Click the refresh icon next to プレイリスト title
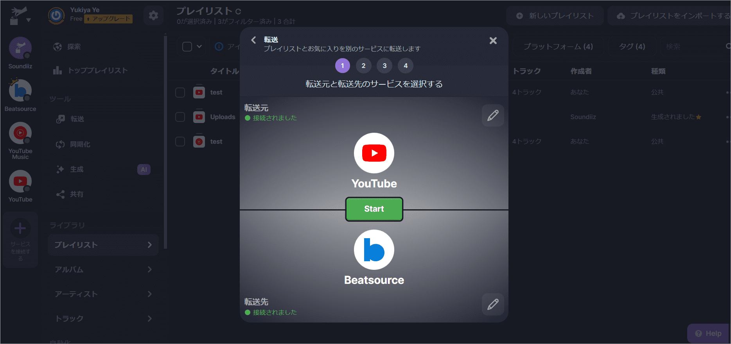731x344 pixels. (238, 11)
